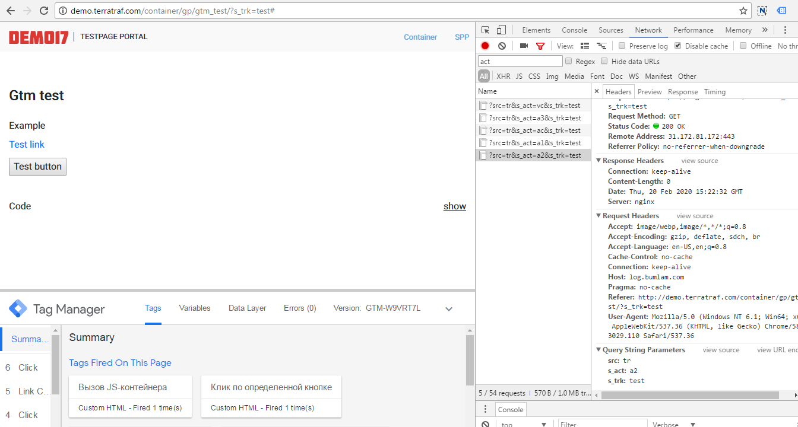
Task: Bookmark the page using the star icon
Action: (x=743, y=11)
